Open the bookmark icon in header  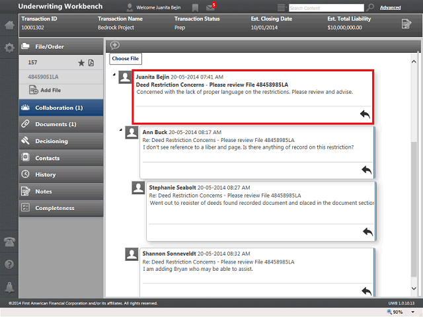[x=195, y=8]
